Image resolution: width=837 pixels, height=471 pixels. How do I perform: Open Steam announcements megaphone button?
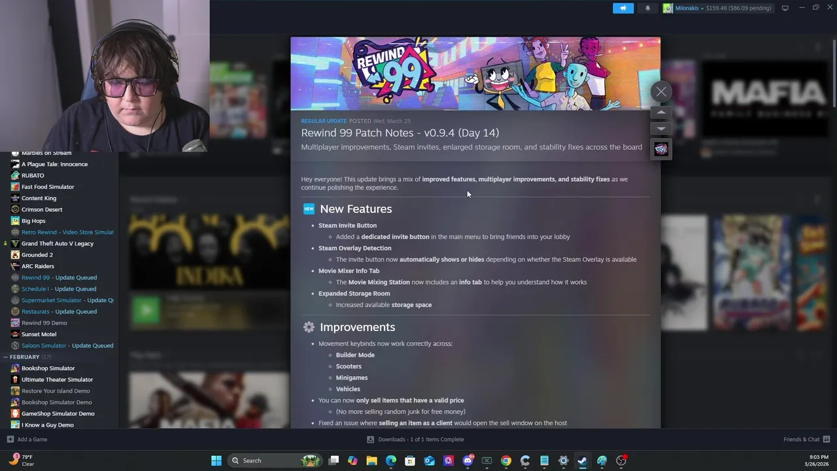pyautogui.click(x=623, y=8)
